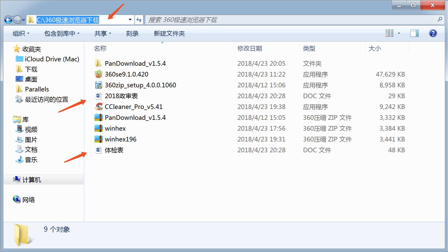Select the winhex196 ZIP archive icon
This screenshot has height=252, width=448.
click(x=98, y=139)
